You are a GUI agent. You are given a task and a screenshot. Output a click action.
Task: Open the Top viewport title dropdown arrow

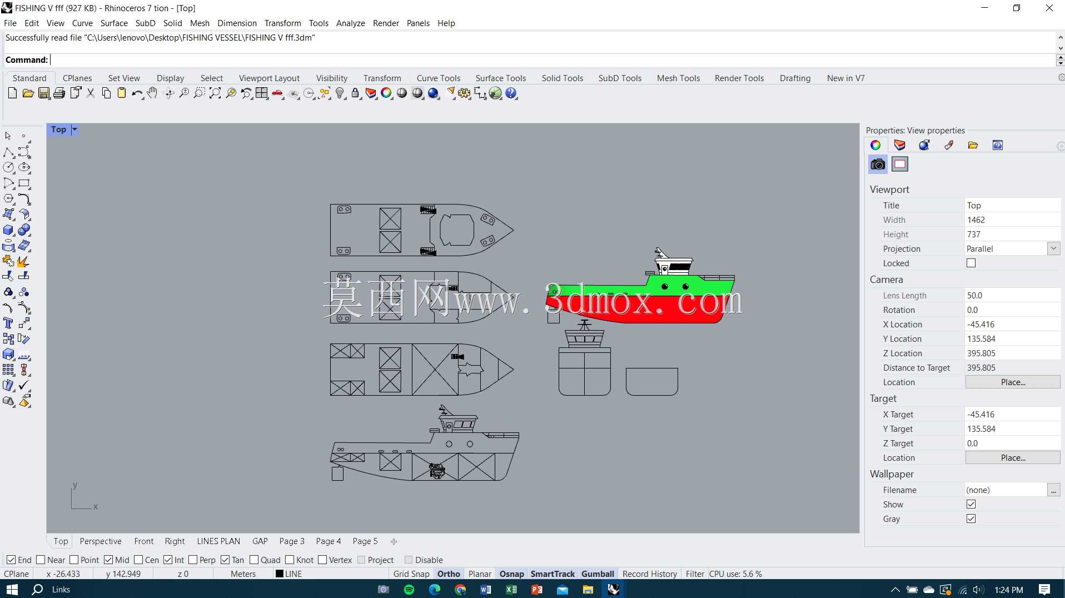click(74, 129)
